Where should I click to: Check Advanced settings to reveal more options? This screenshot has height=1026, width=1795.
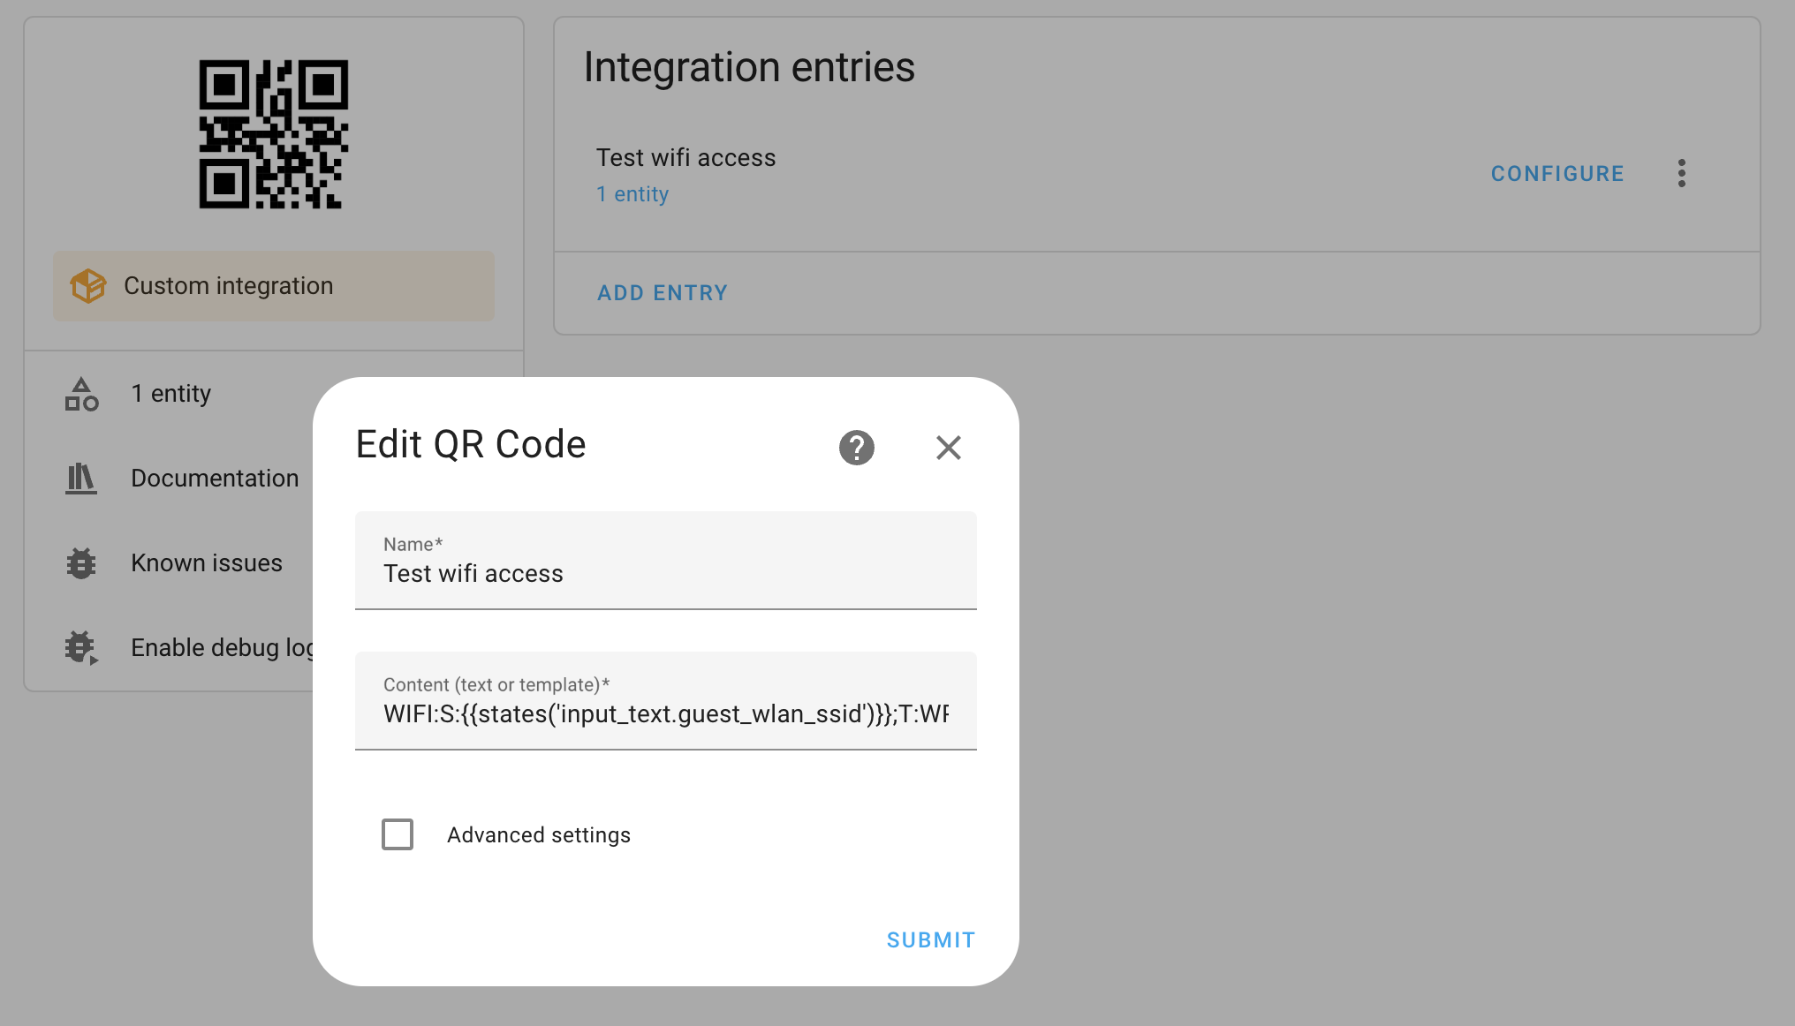(398, 834)
